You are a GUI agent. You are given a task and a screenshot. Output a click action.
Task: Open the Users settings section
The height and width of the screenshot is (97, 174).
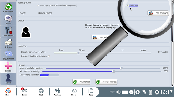(8, 79)
